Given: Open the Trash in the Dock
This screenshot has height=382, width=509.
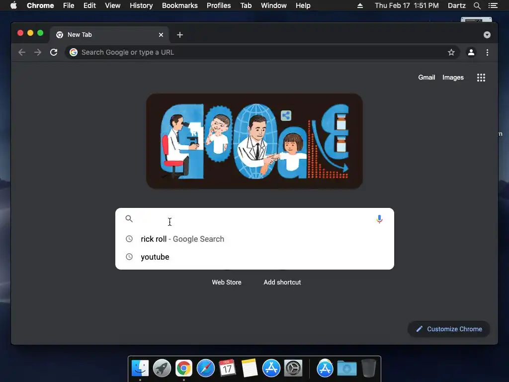Looking at the screenshot, I should pyautogui.click(x=369, y=369).
